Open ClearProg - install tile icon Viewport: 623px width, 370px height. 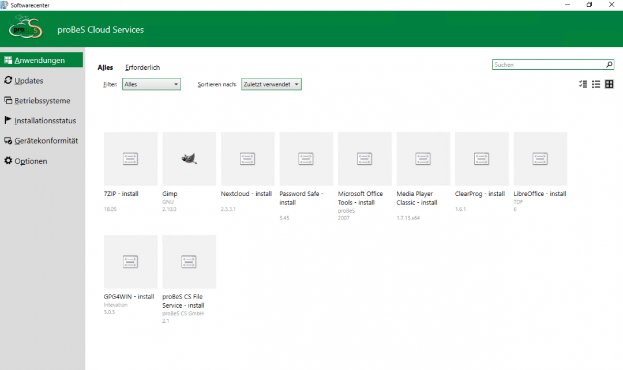pos(482,159)
